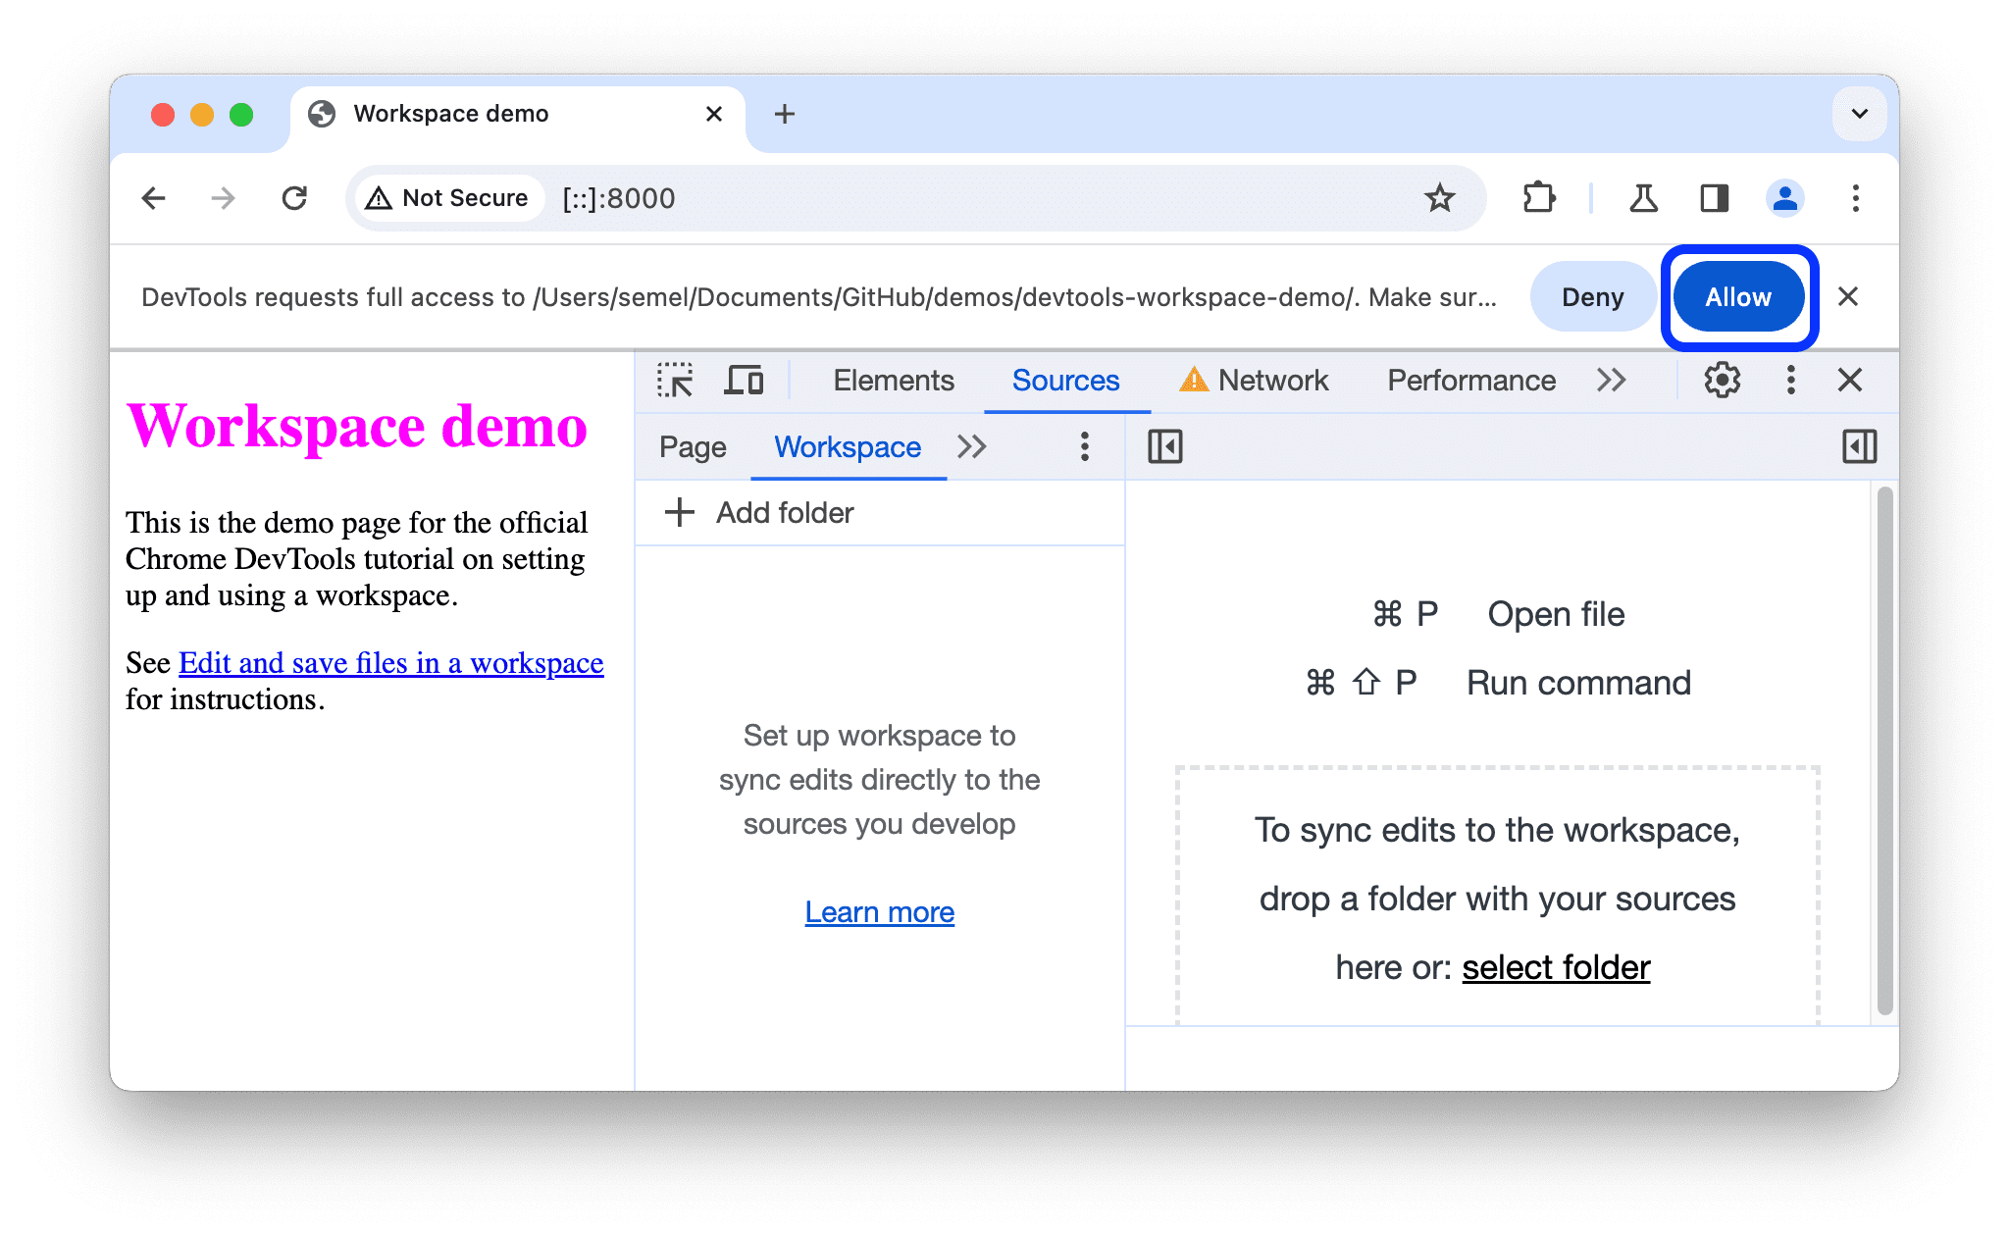This screenshot has height=1236, width=2009.
Task: Click the Learn more link in Workspace
Action: [x=880, y=910]
